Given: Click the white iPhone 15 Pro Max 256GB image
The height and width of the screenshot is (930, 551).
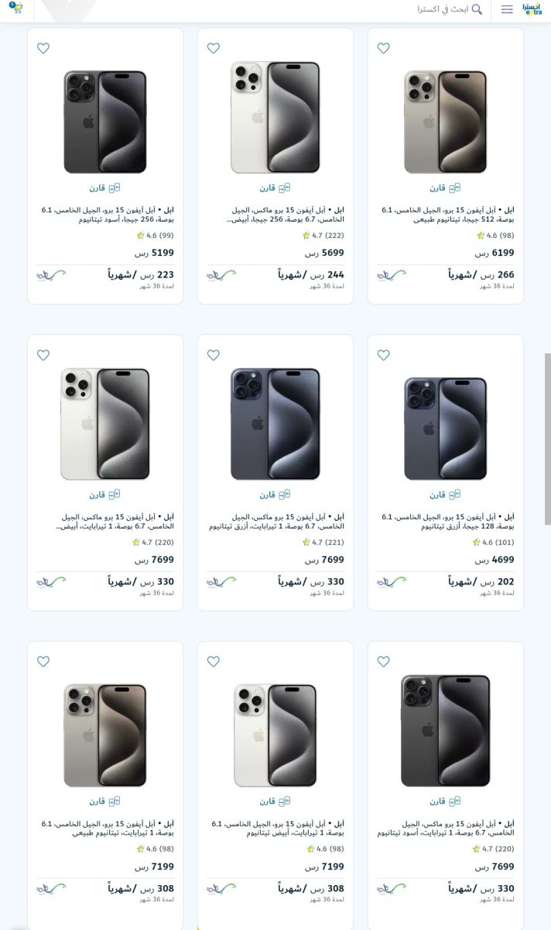Looking at the screenshot, I should pos(275,117).
